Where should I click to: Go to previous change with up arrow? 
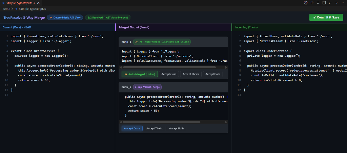312,3
